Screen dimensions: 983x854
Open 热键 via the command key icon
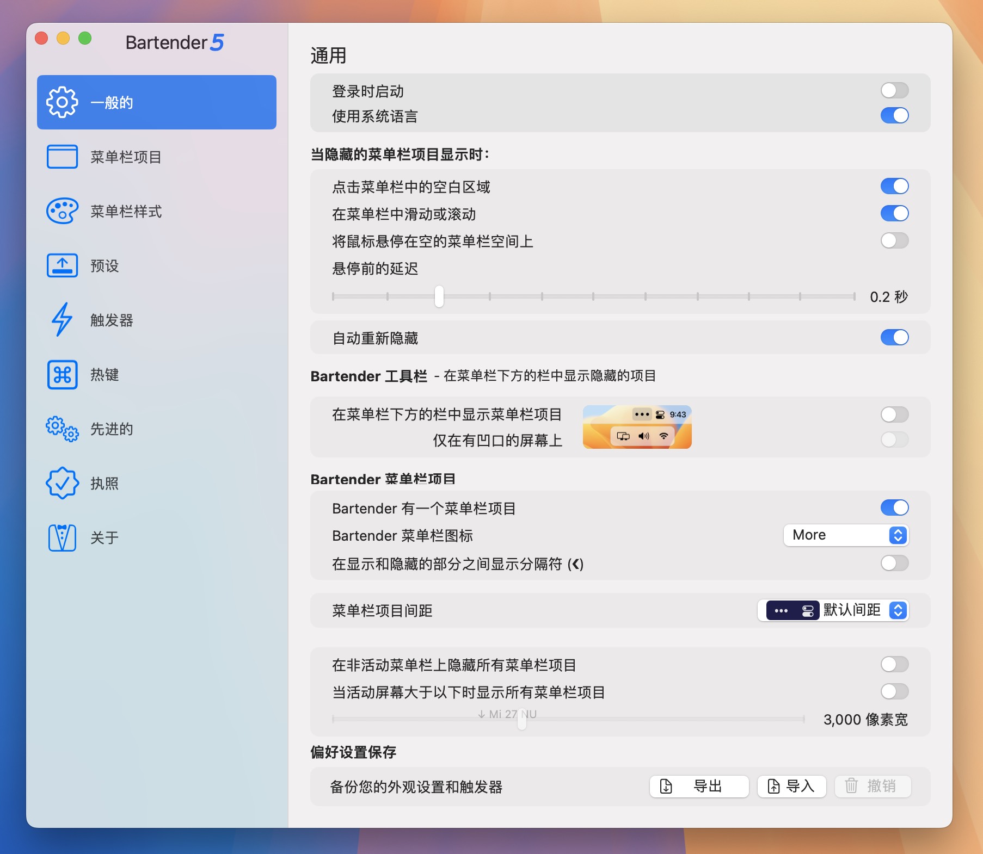pos(62,374)
